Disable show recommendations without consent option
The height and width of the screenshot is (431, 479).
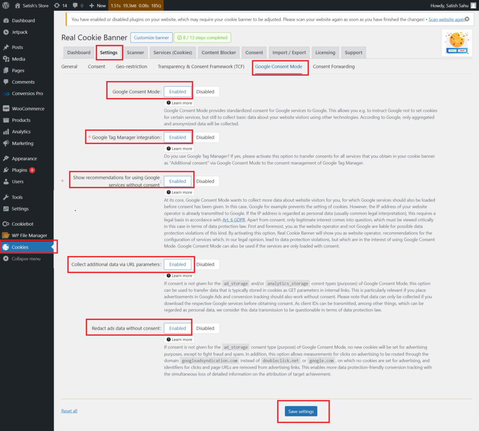coord(205,181)
